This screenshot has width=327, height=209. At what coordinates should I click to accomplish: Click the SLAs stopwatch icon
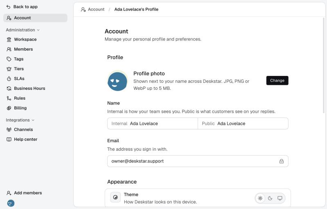tap(9, 78)
